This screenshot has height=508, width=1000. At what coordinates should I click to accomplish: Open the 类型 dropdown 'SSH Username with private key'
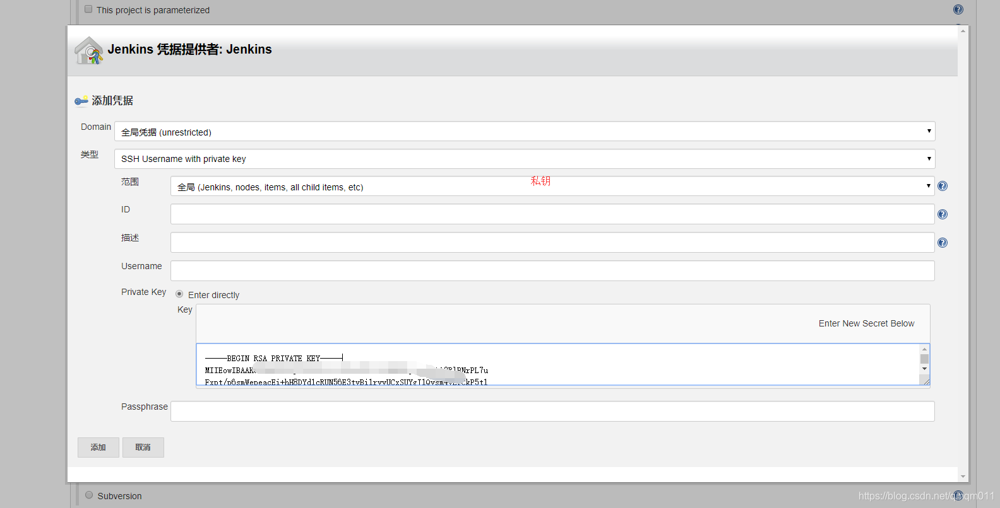525,159
